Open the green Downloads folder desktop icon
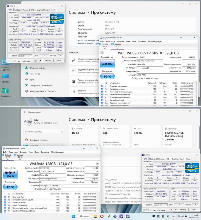Screen dimensions: 201x220 pos(5,91)
